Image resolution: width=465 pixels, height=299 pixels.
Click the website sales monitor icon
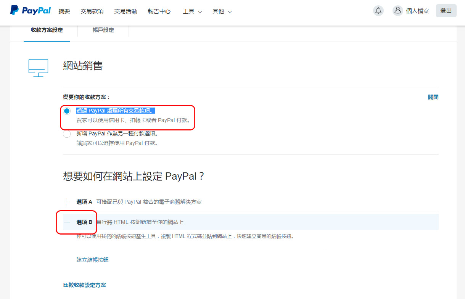point(39,68)
